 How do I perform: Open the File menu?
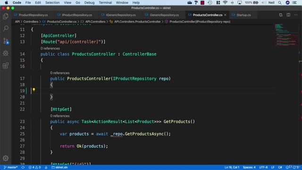pyautogui.click(x=28, y=2)
